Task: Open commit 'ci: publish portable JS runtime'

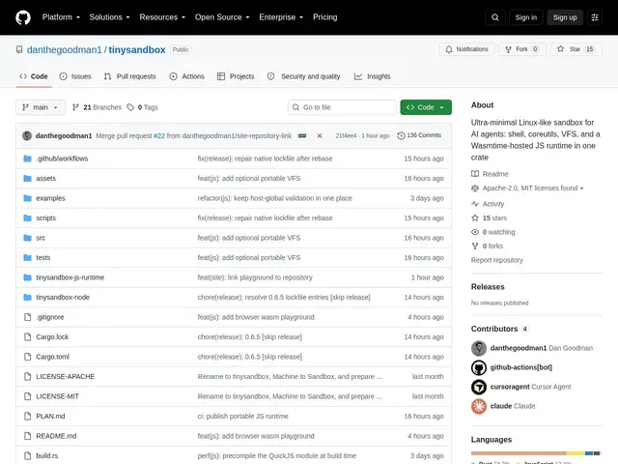Action: coord(242,417)
